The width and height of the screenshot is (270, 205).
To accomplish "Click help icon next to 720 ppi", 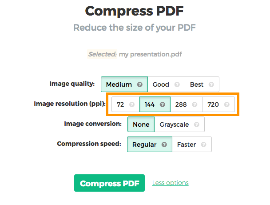I will coord(226,105).
